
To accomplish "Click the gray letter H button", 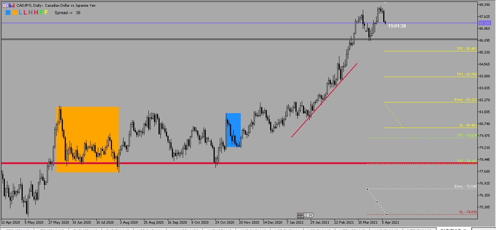I will [31, 13].
